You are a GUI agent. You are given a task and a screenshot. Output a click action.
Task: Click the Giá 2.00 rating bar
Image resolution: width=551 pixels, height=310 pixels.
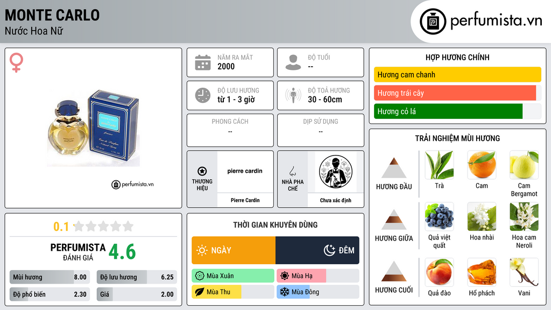[x=137, y=294]
